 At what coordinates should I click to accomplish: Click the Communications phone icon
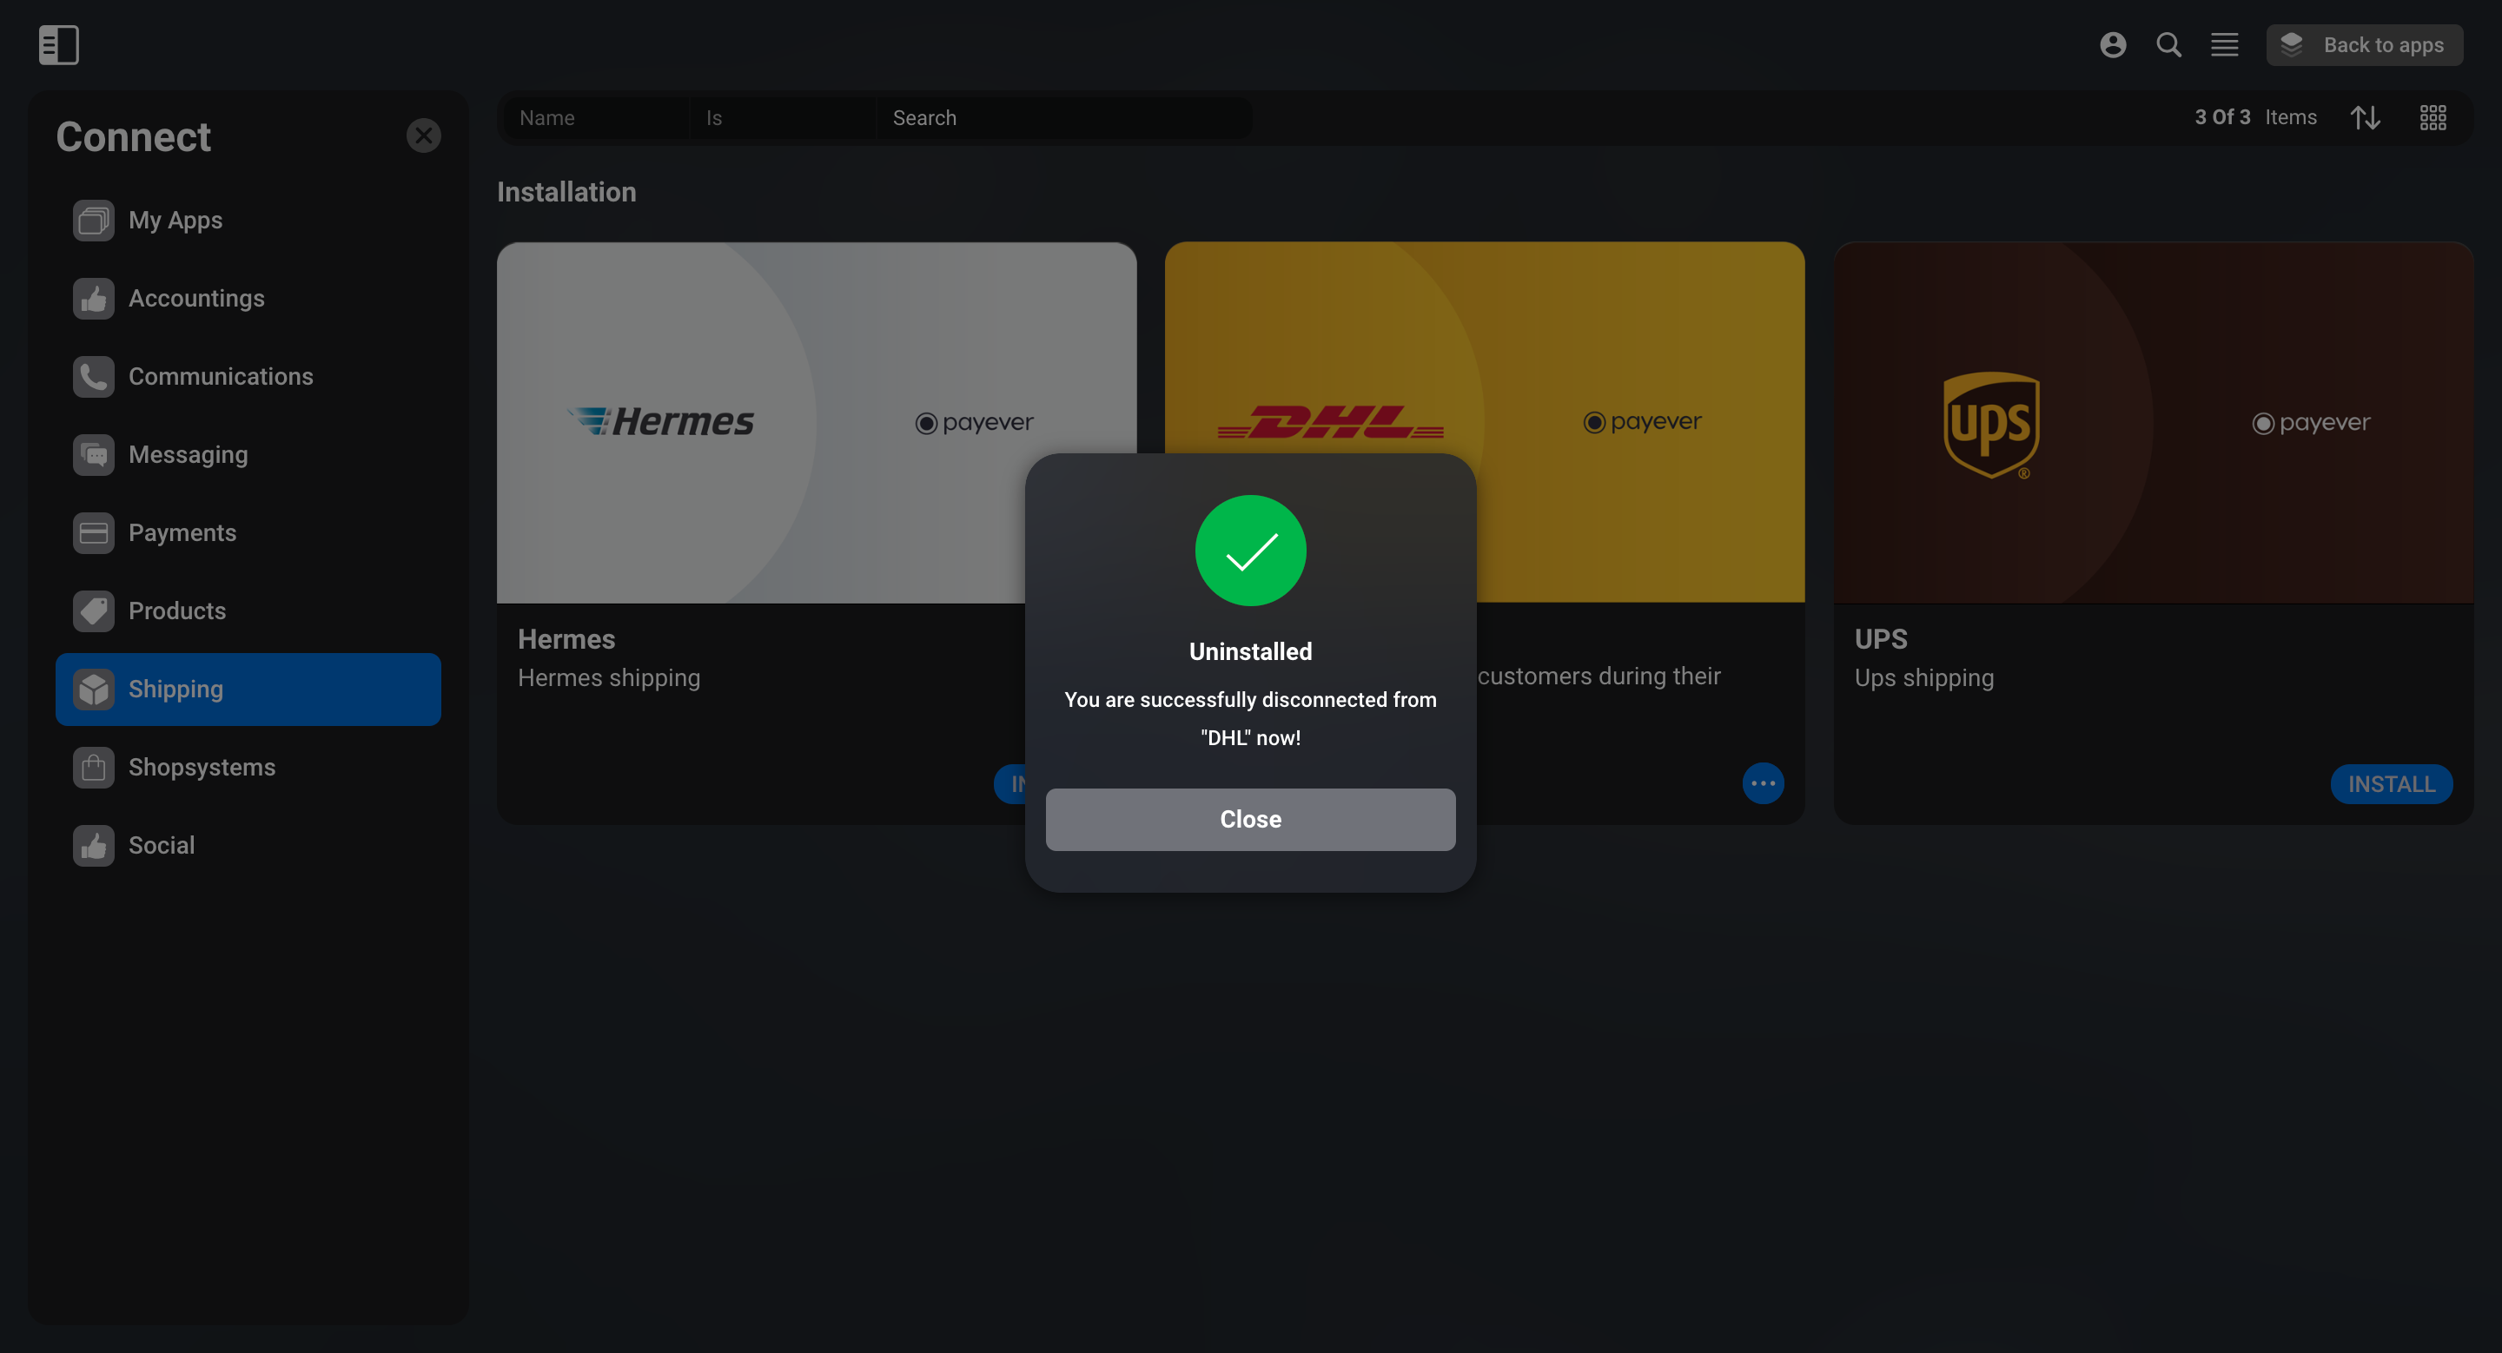pos(93,377)
